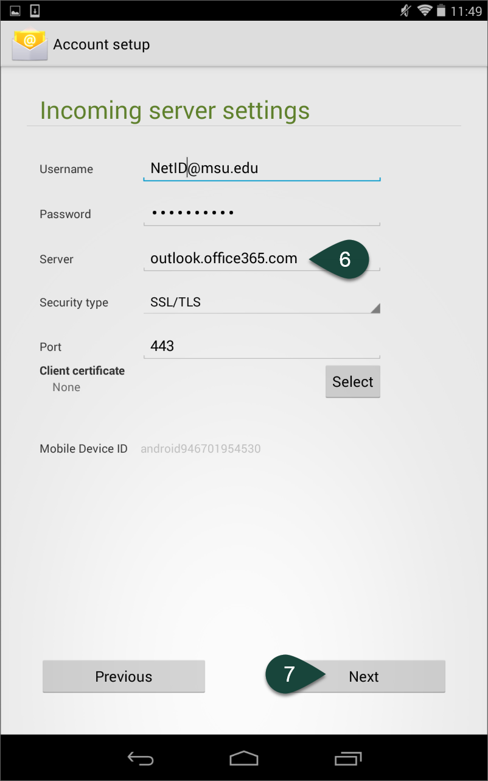Tap the silent mode icon in status bar
This screenshot has width=488, height=781.
click(x=405, y=10)
